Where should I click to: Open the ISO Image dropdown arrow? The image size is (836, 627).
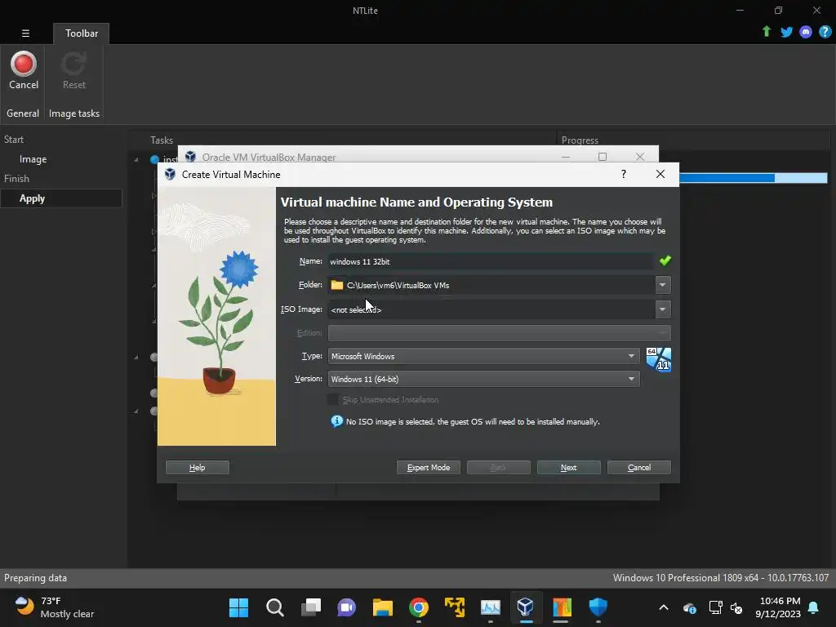coord(663,309)
